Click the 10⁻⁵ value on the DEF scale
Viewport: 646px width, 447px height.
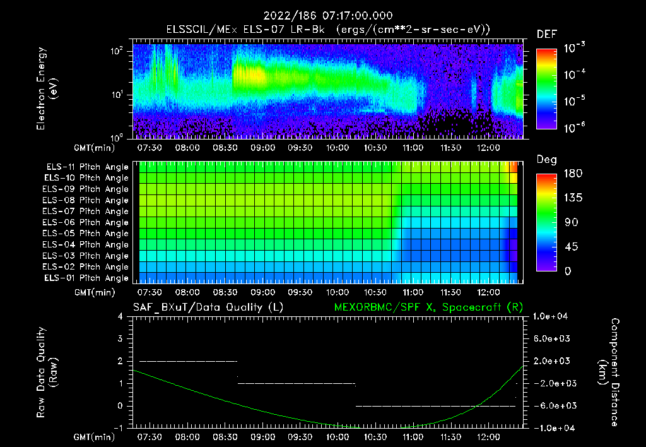point(575,101)
